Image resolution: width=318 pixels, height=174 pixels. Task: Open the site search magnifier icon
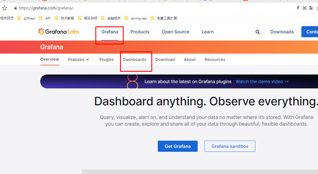(x=258, y=32)
